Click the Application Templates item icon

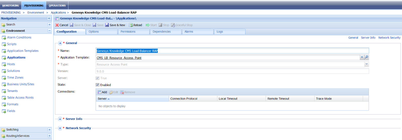[4, 51]
